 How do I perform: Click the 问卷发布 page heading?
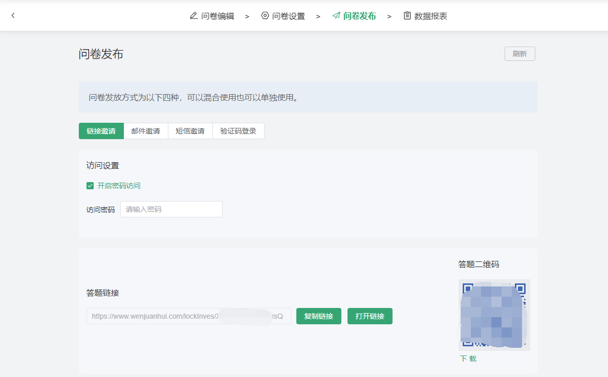pyautogui.click(x=101, y=54)
